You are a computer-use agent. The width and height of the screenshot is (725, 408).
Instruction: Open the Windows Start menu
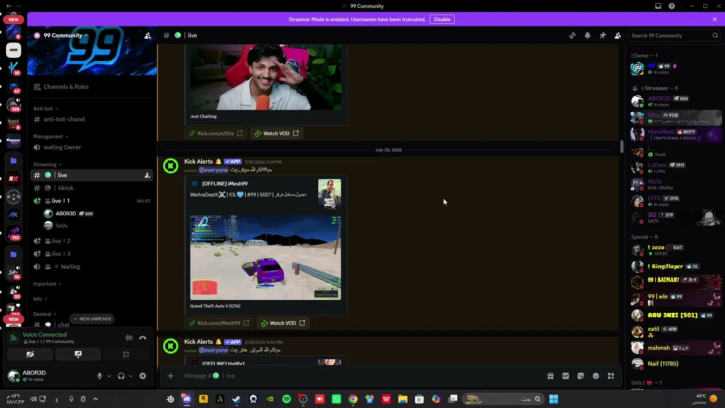coord(553,399)
